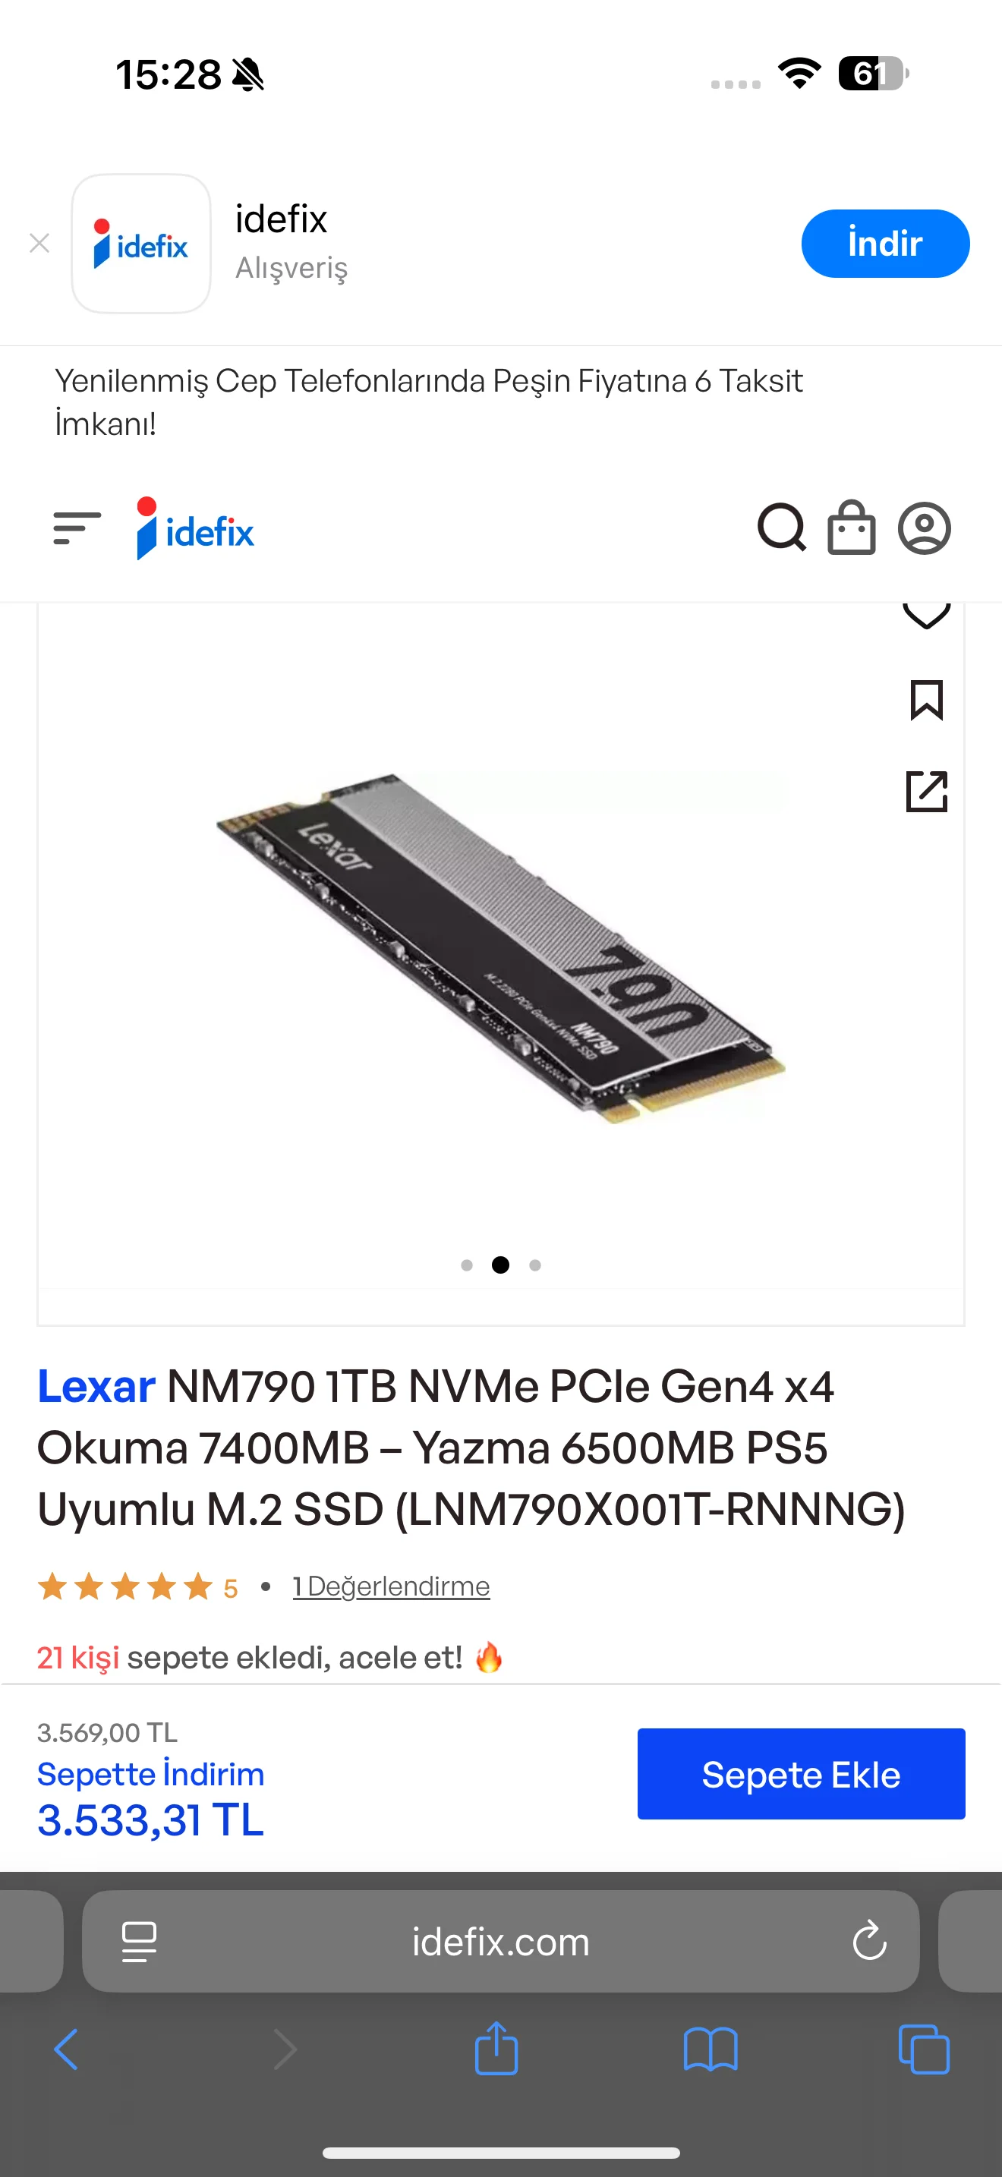Reload the page in Safari

pos(868,1941)
